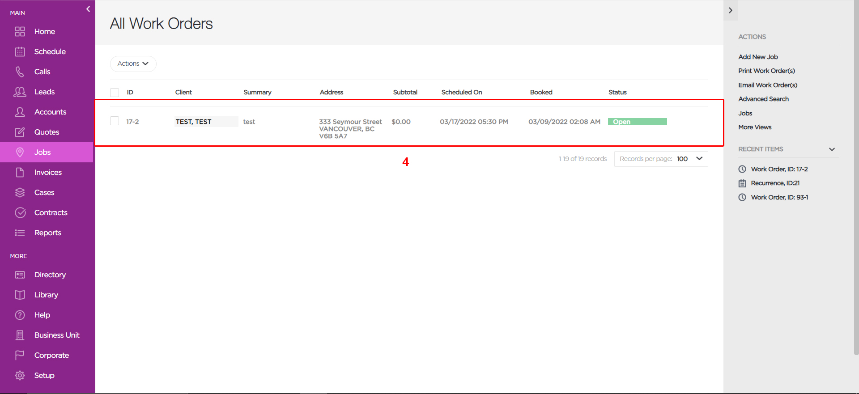The height and width of the screenshot is (394, 859).
Task: Open Home from the main menu
Action: (x=45, y=31)
